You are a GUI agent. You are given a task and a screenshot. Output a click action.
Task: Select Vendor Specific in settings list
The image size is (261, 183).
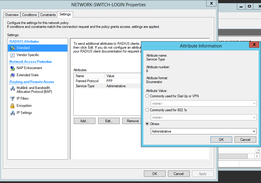(x=38, y=55)
